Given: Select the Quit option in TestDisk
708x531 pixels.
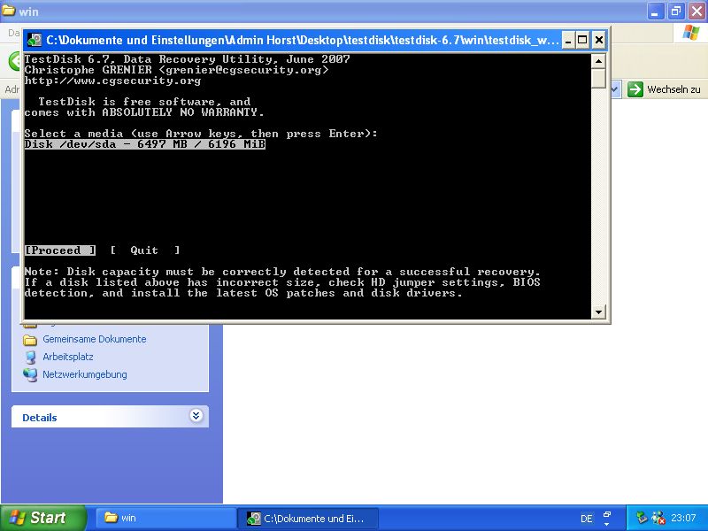Looking at the screenshot, I should 144,250.
